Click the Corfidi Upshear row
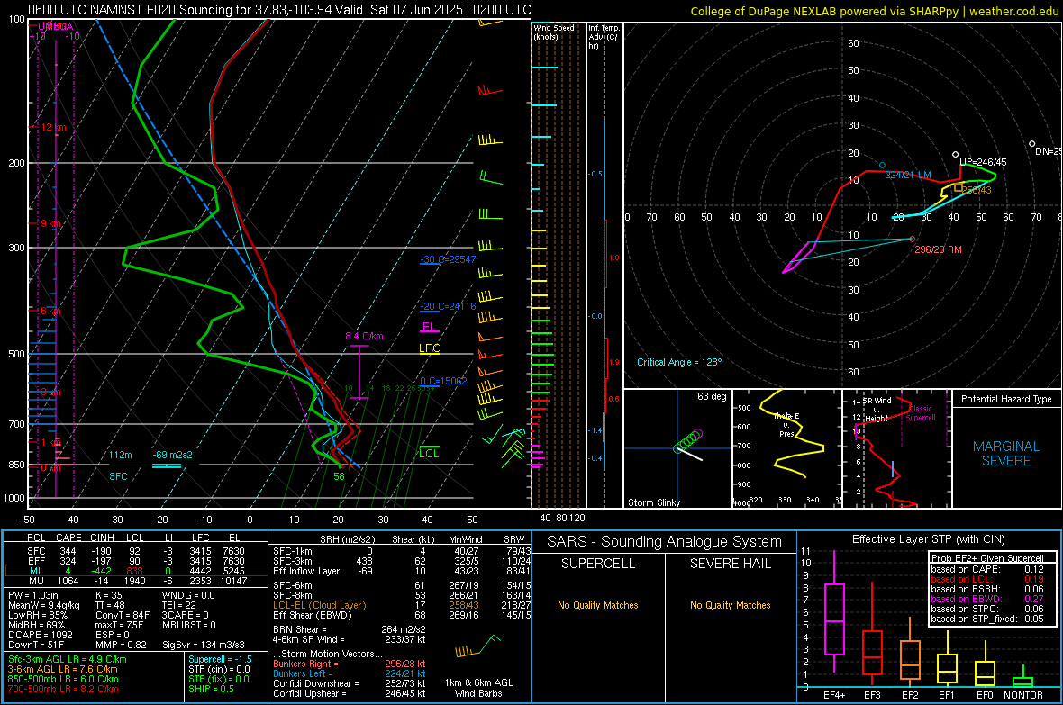This screenshot has height=705, width=1063. (x=350, y=693)
